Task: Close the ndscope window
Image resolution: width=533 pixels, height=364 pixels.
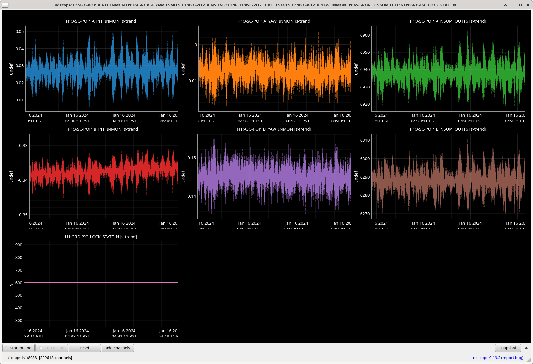Action: coord(528,5)
